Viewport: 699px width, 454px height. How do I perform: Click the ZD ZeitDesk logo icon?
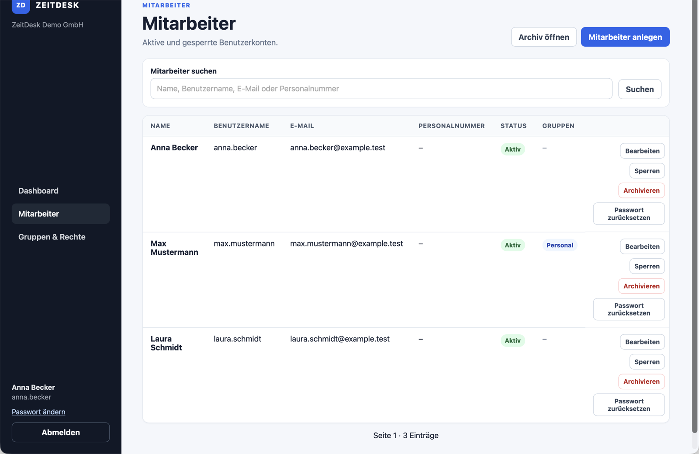coord(21,6)
